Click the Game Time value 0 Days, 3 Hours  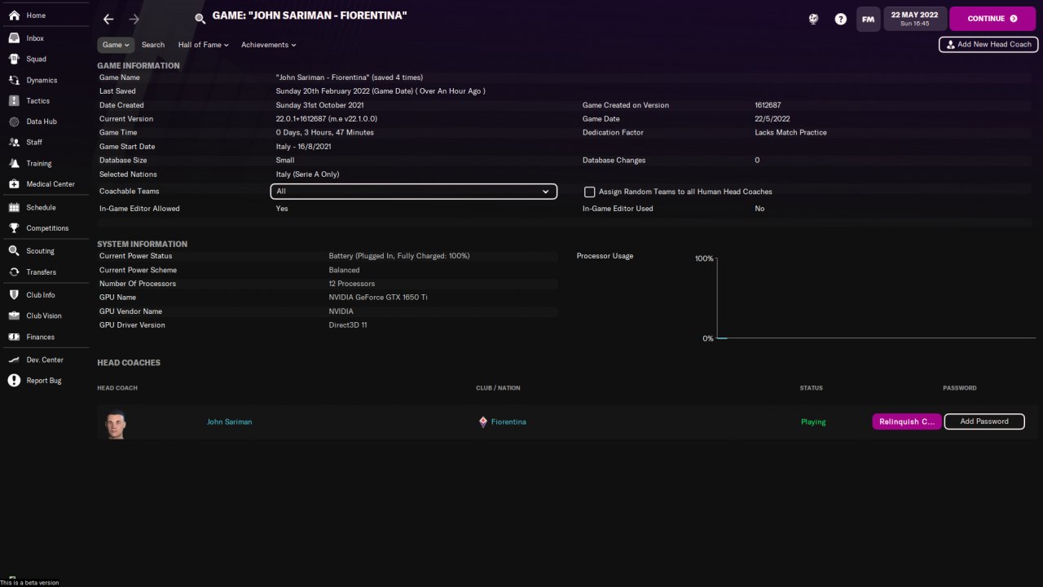[x=325, y=133]
